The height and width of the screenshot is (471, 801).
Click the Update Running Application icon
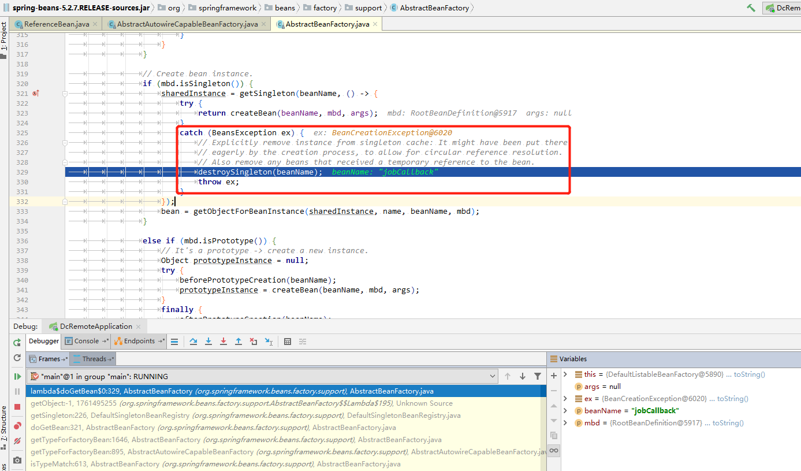pos(17,358)
